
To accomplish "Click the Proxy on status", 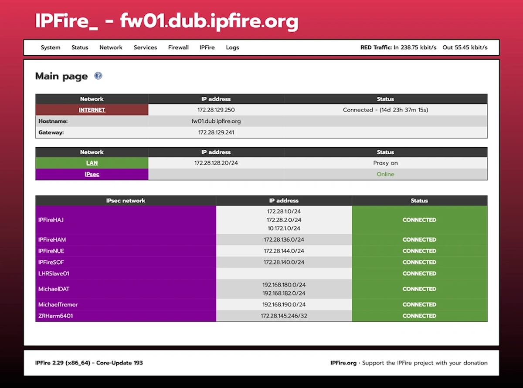I will [x=385, y=163].
